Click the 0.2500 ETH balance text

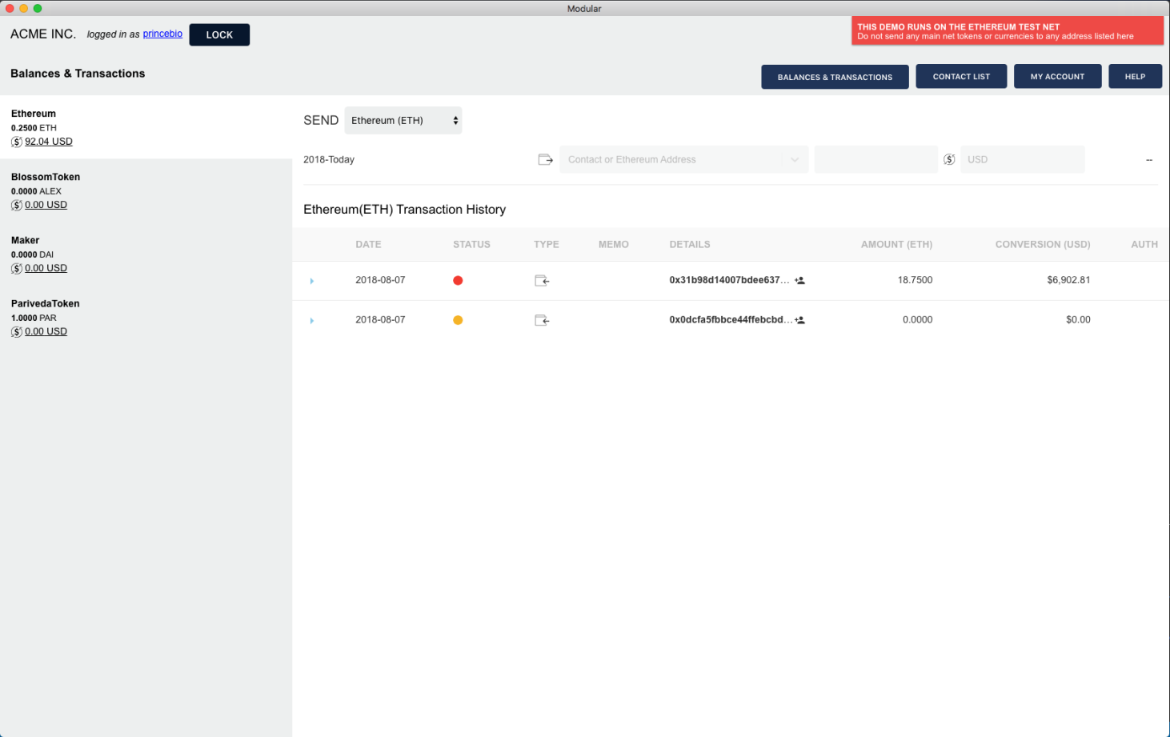click(x=34, y=128)
